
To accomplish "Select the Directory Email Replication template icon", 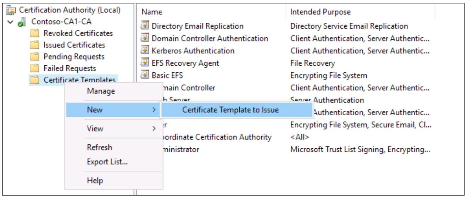I will tap(145, 26).
